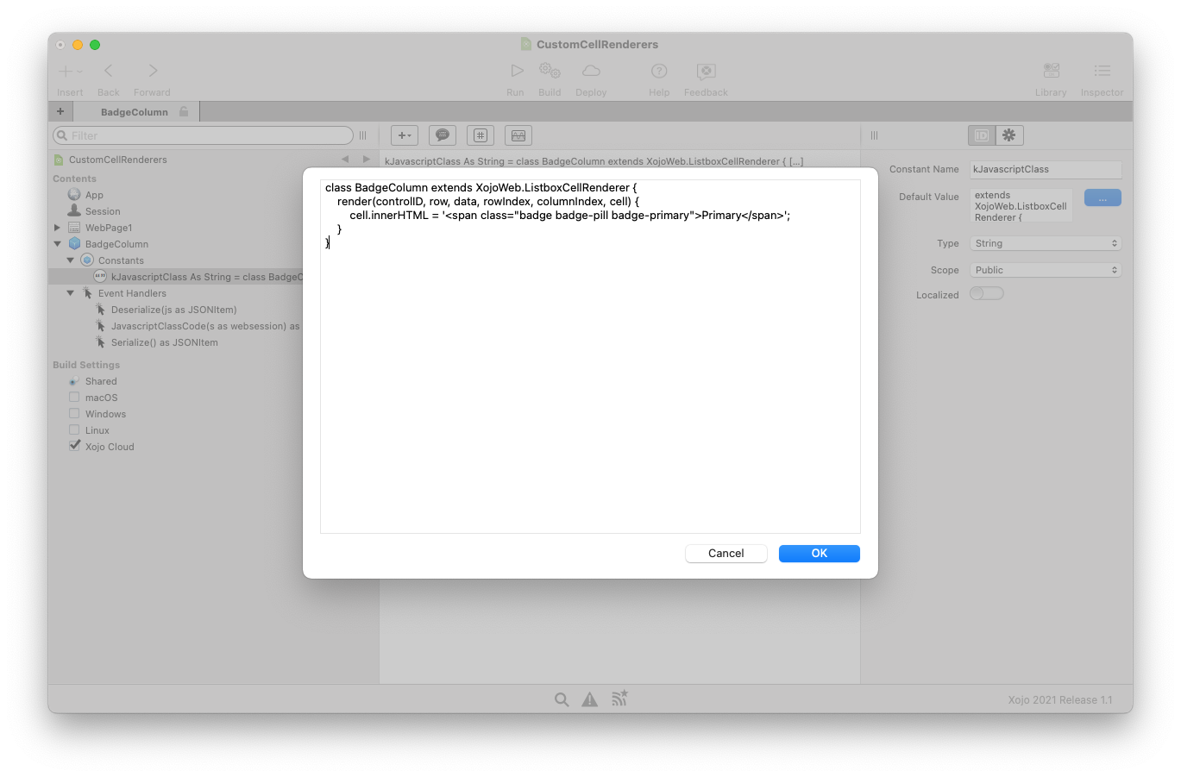The width and height of the screenshot is (1181, 777).
Task: Click Cancel to dismiss the editor dialog
Action: (726, 553)
